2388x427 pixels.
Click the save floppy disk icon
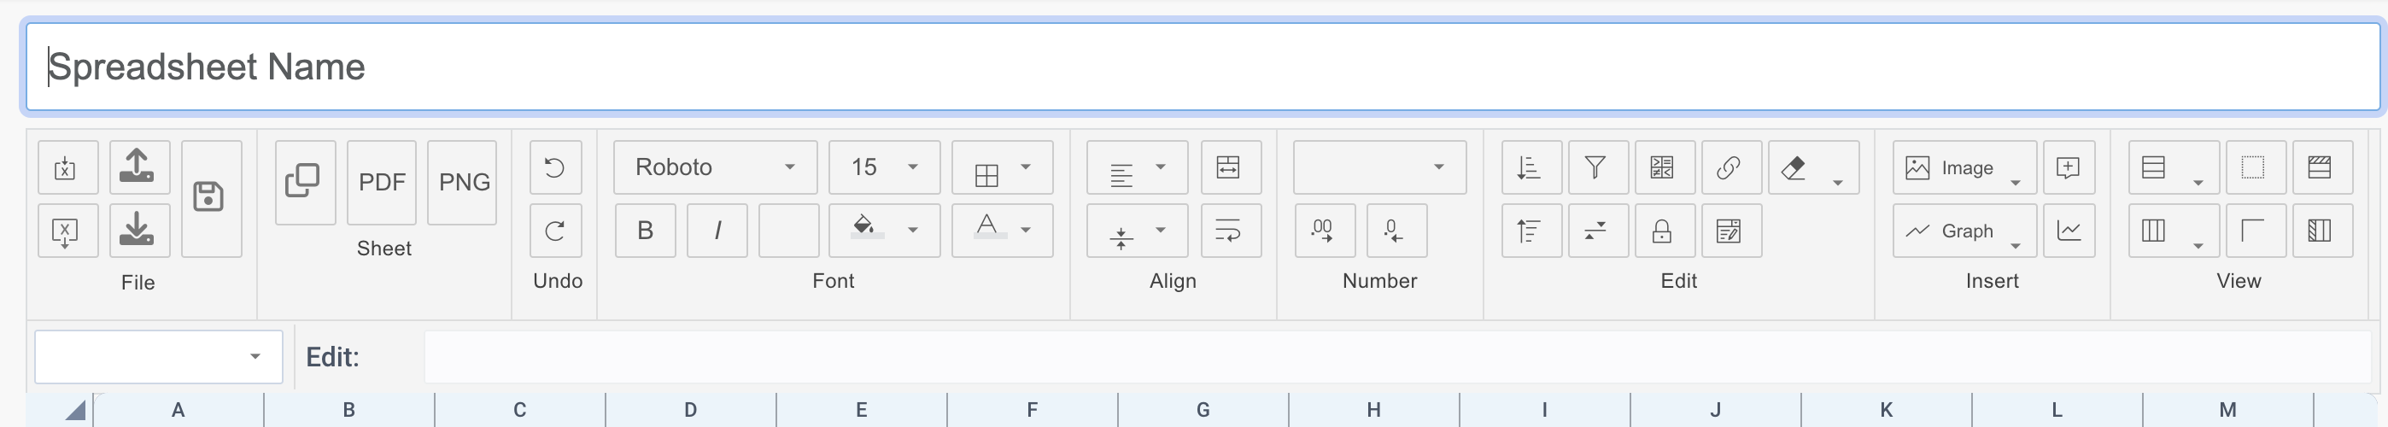pos(209,197)
